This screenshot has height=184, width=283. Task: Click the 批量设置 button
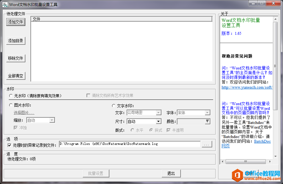coord(96,174)
